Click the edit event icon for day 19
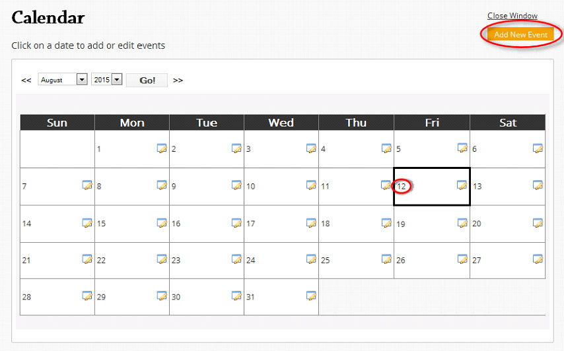Screen dimensions: 564x351 (x=462, y=223)
